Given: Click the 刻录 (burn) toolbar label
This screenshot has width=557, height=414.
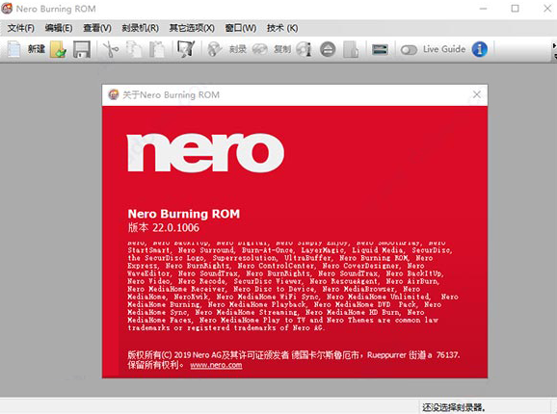Looking at the screenshot, I should [238, 49].
